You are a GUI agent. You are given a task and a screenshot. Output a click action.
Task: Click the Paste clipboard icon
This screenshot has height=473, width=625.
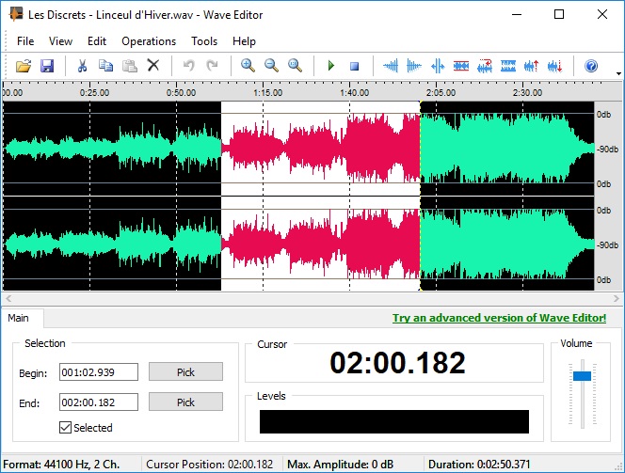tap(130, 66)
